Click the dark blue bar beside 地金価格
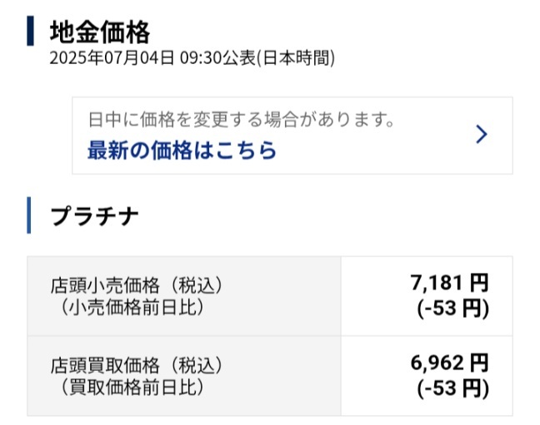The height and width of the screenshot is (425, 540). (x=30, y=31)
